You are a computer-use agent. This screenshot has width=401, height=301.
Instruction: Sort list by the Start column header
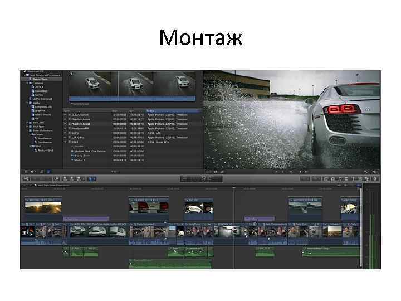pyautogui.click(x=120, y=111)
